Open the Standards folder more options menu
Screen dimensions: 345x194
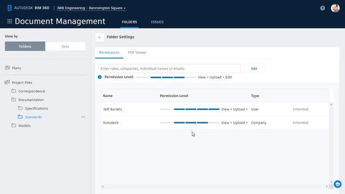click(83, 117)
